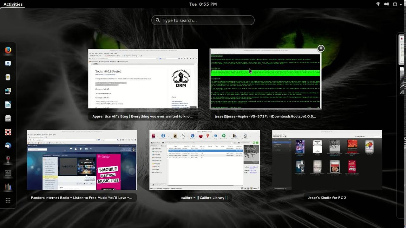Click the jesse@jesse-Aspire terminal caption
The width and height of the screenshot is (406, 228).
click(265, 116)
